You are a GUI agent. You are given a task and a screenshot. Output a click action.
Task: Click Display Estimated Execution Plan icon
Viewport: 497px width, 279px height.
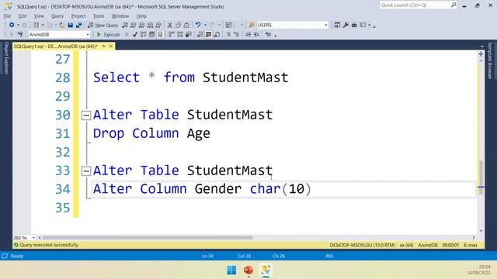(143, 34)
